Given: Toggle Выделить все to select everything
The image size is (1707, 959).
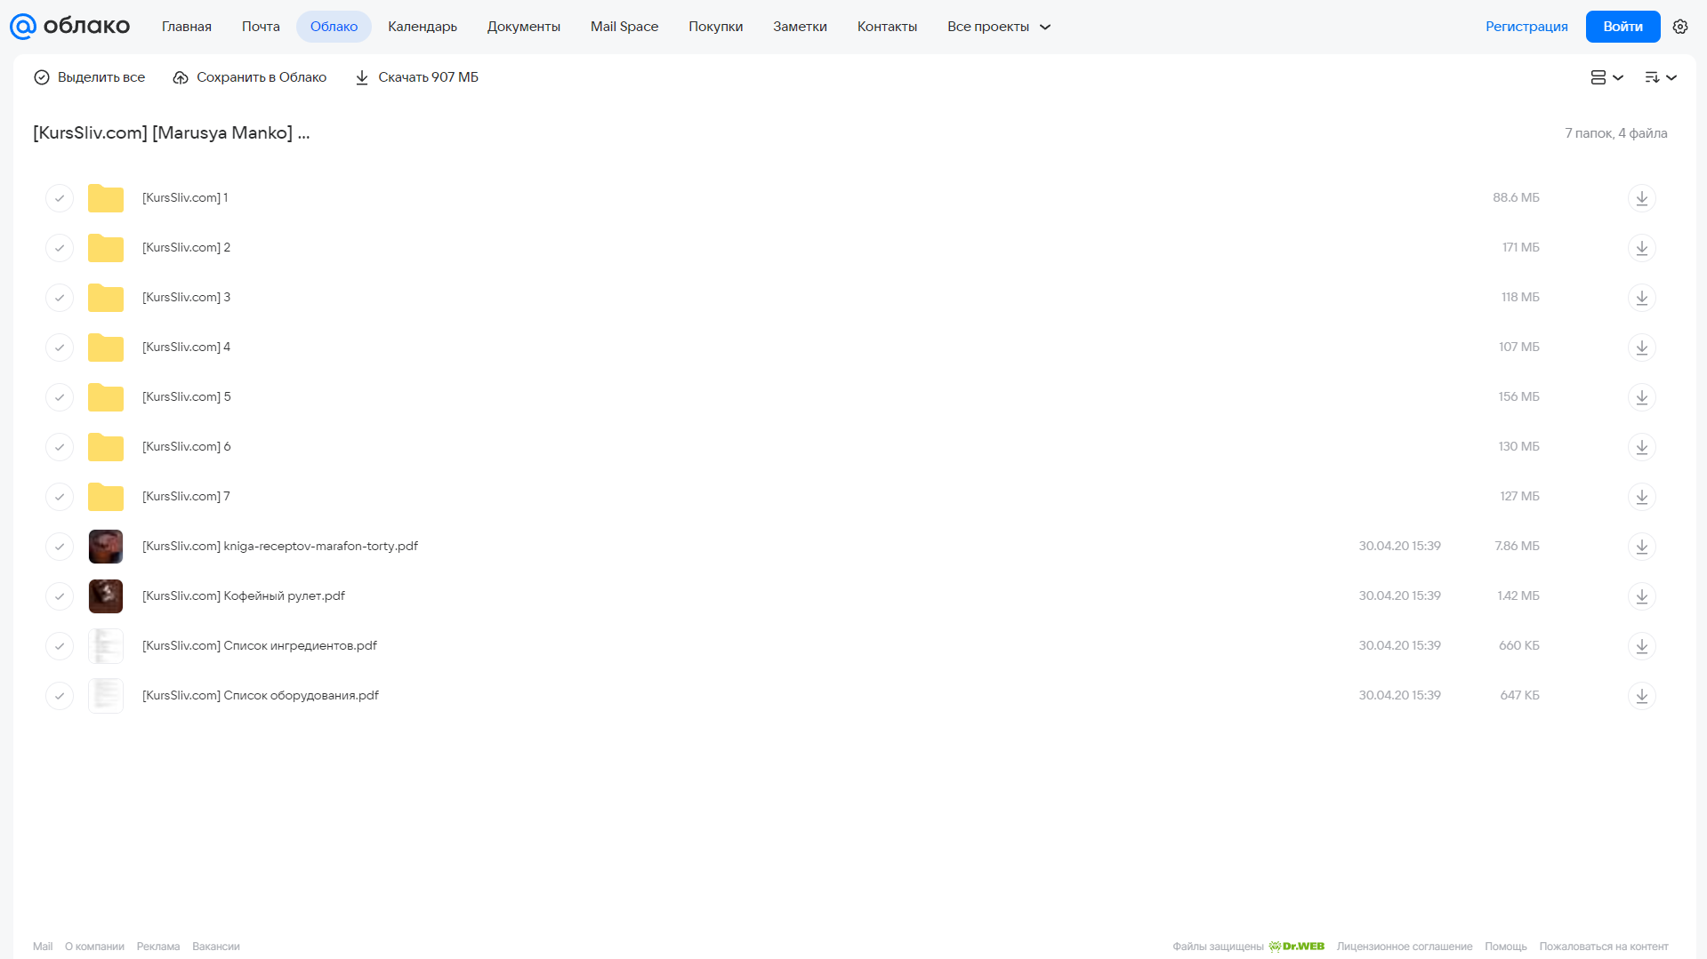Looking at the screenshot, I should tap(89, 77).
